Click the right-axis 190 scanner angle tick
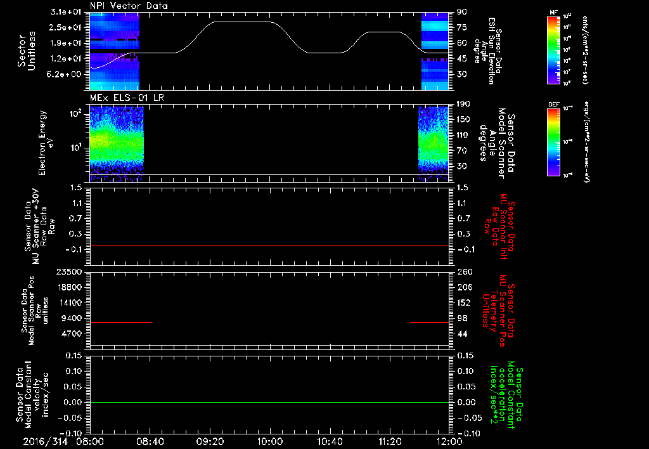The image size is (649, 449). (x=463, y=104)
